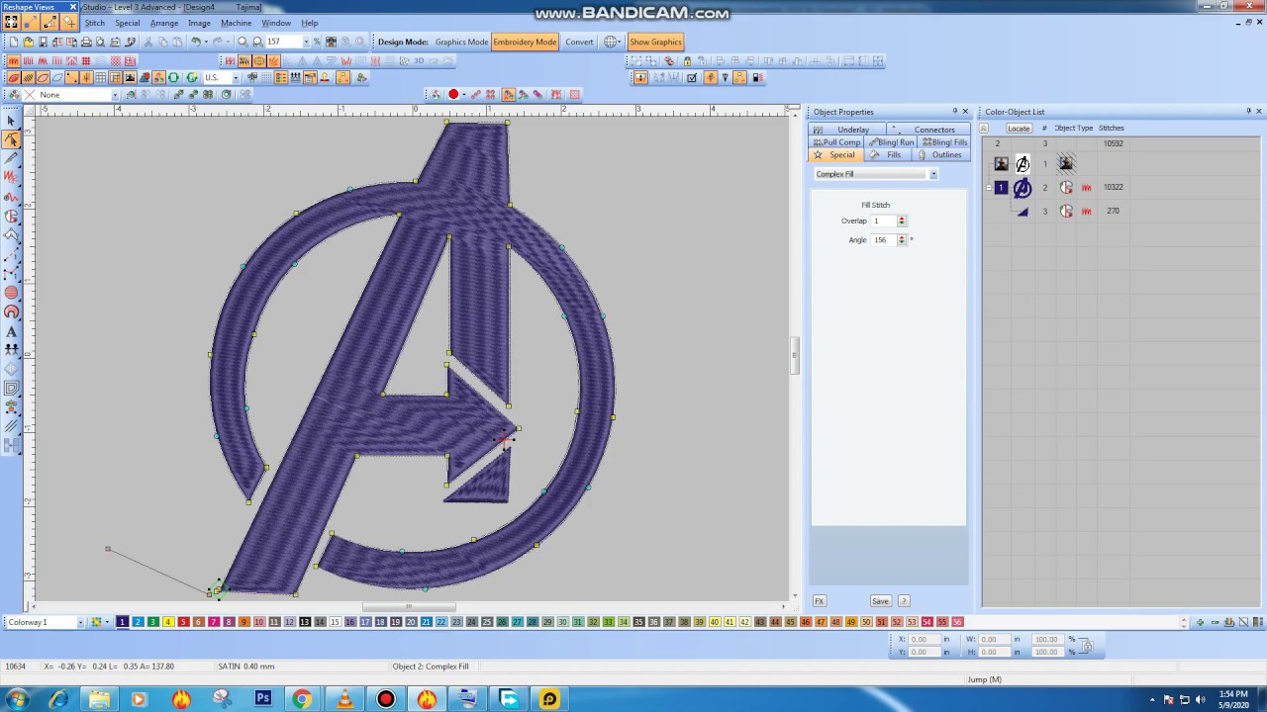Open the Help menu

coord(310,23)
